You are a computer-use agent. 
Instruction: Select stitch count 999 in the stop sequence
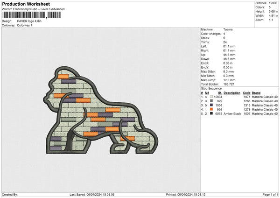coord(219,110)
